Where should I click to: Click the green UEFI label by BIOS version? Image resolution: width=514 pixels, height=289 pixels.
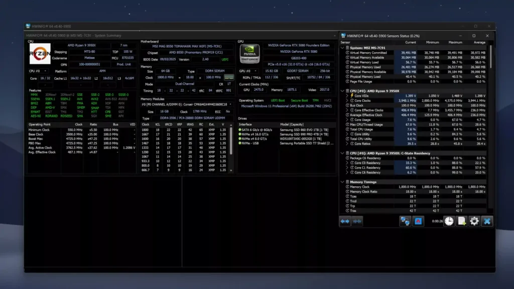(x=225, y=59)
